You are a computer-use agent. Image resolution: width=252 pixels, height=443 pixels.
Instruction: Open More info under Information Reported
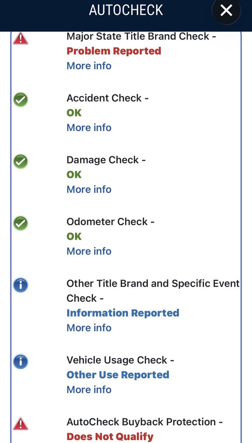coord(89,327)
